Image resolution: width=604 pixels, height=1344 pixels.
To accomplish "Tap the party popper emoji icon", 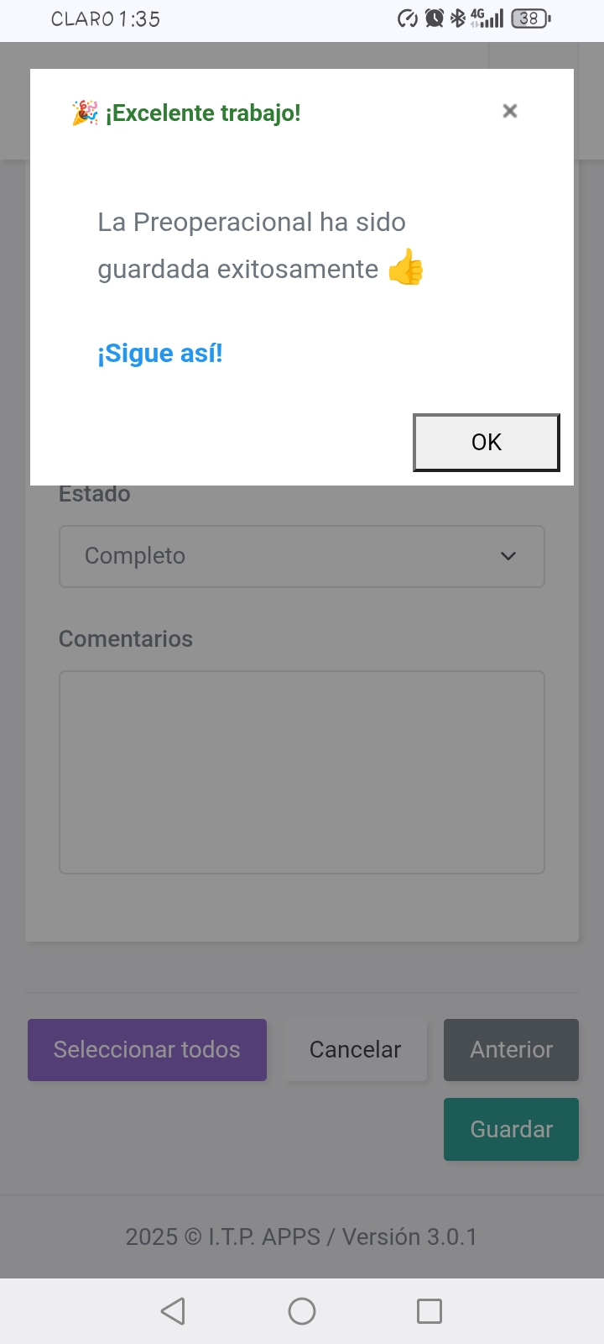I will pyautogui.click(x=85, y=113).
